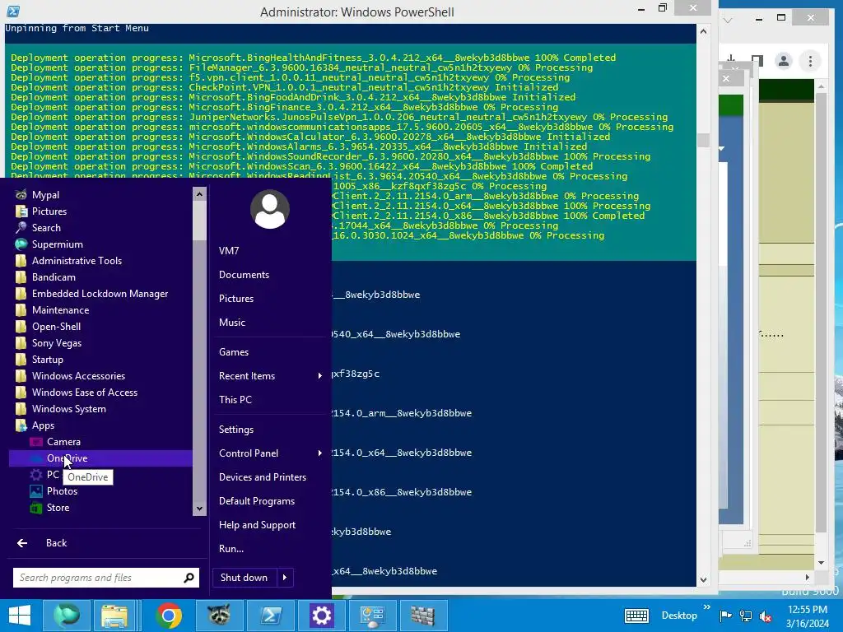Open Google Chrome from the taskbar
This screenshot has height=632, width=843.
pos(169,616)
